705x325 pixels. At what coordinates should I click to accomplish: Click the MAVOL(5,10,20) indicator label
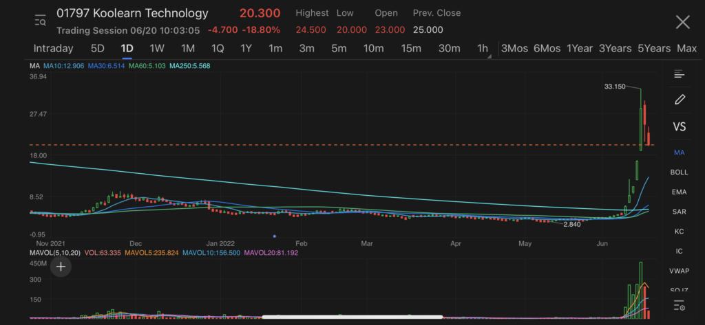coord(55,253)
